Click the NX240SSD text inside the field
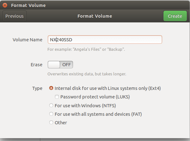190x141 pixels. tap(61, 40)
